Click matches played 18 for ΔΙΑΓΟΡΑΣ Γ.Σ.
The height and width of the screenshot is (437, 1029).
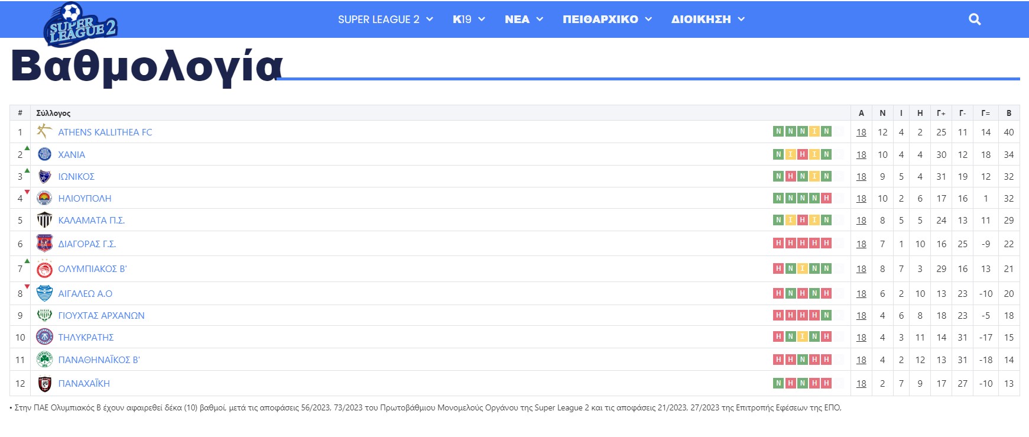tap(861, 244)
